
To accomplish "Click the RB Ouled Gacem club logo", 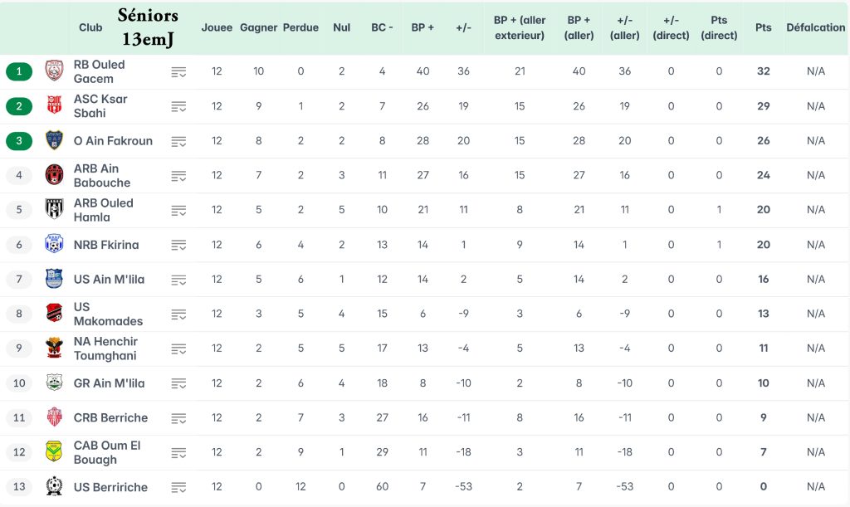I will 54,71.
